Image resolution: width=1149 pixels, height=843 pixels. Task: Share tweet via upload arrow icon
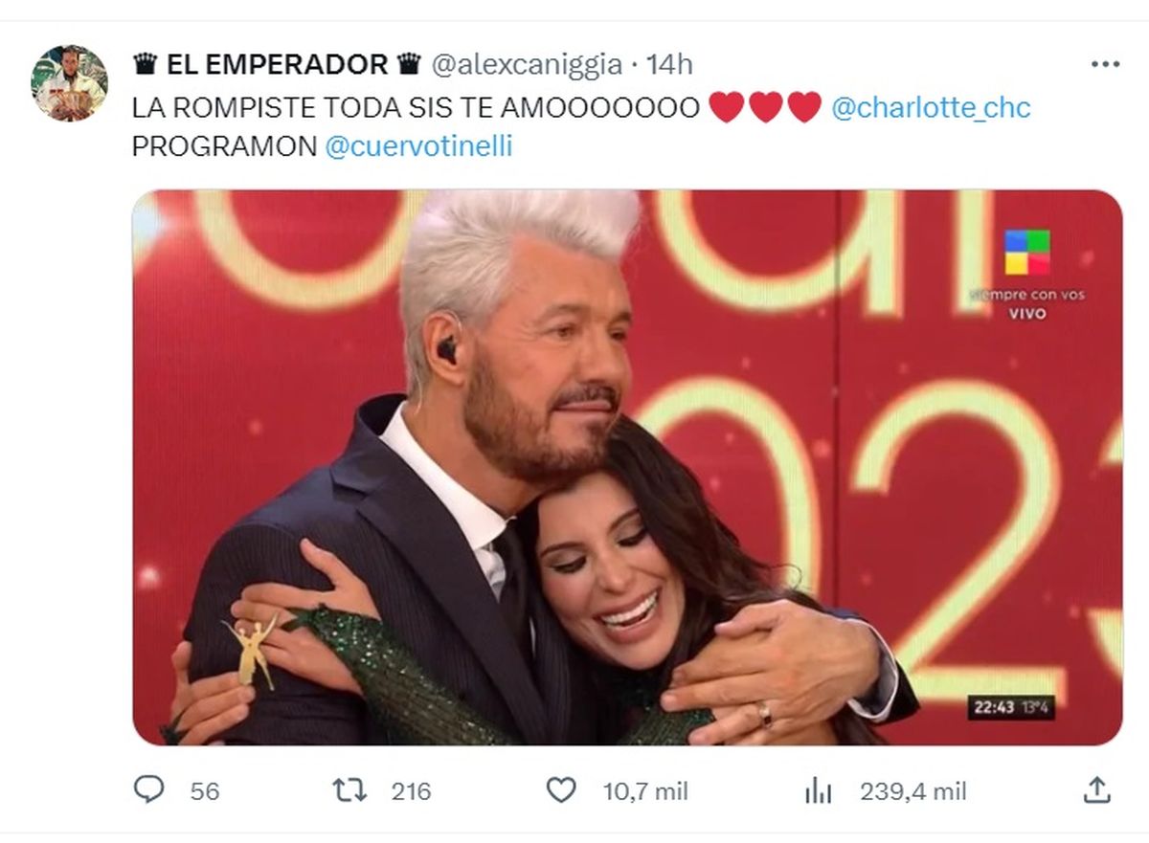1097,789
